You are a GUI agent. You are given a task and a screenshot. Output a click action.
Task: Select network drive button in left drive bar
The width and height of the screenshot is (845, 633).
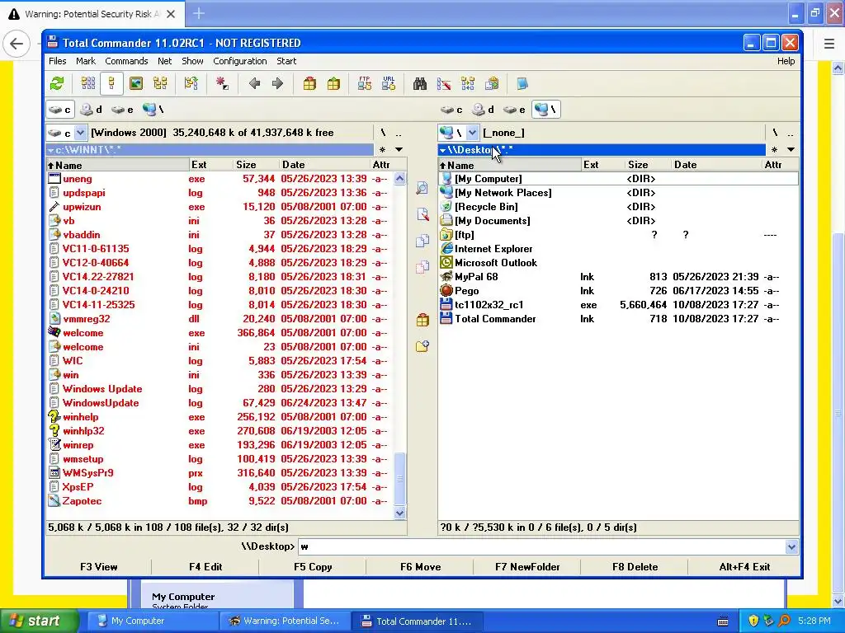153,110
